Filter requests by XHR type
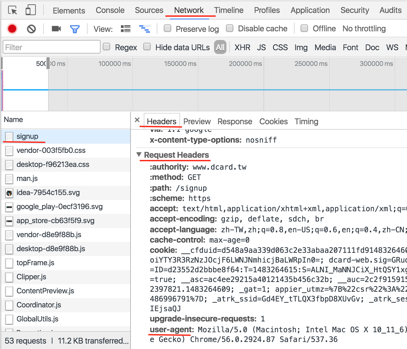The width and height of the screenshot is (407, 349). pos(242,48)
